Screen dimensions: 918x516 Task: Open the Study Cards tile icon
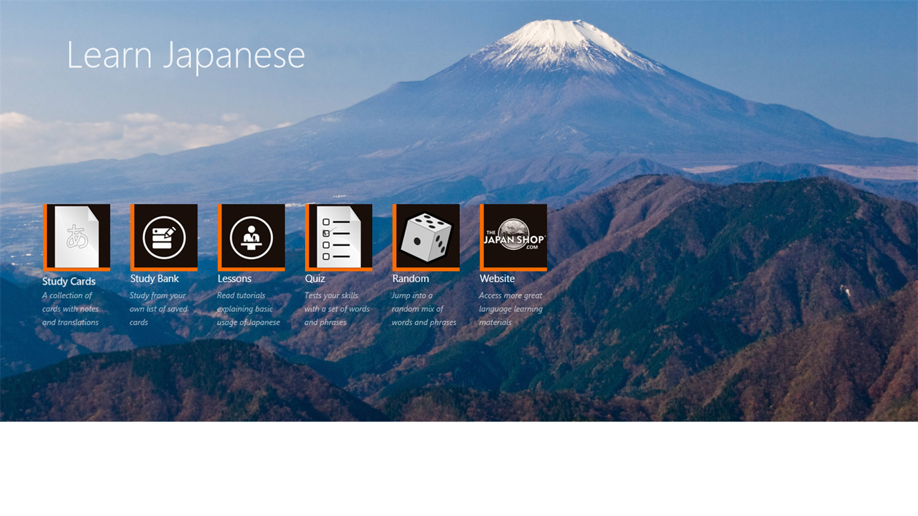point(76,237)
